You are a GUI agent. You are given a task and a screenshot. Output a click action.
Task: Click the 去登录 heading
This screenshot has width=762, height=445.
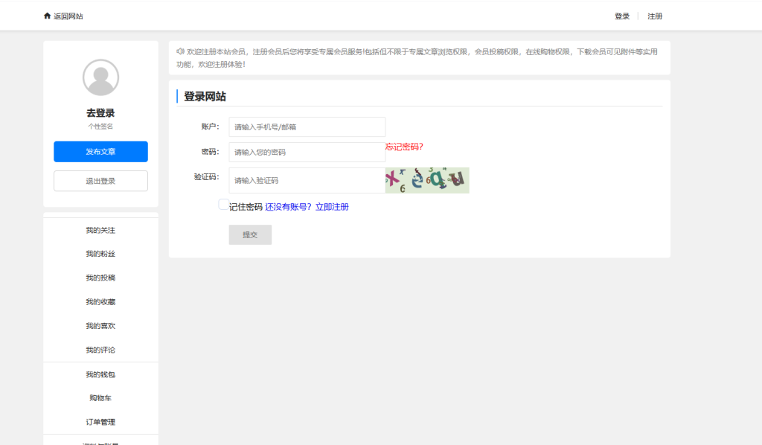click(x=100, y=113)
